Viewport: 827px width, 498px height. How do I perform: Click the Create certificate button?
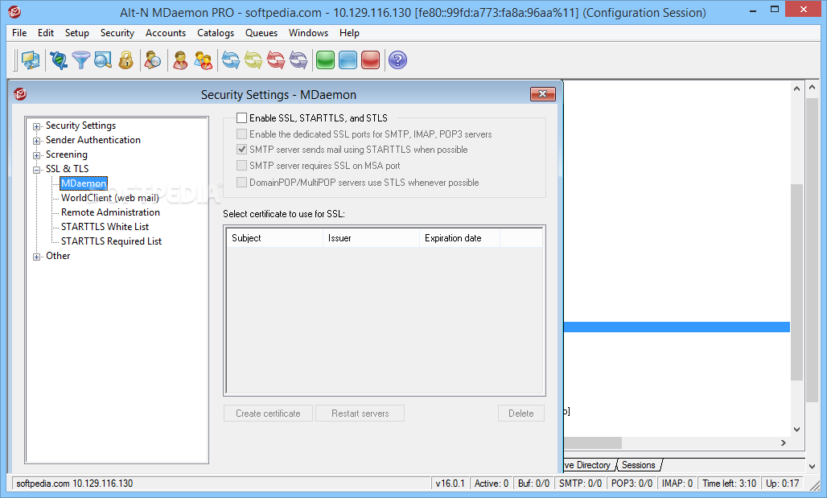tap(268, 413)
